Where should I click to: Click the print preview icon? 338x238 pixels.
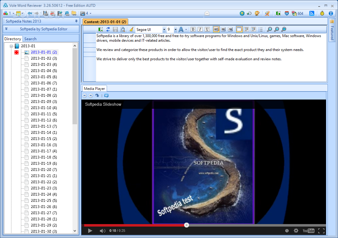(x=123, y=29)
